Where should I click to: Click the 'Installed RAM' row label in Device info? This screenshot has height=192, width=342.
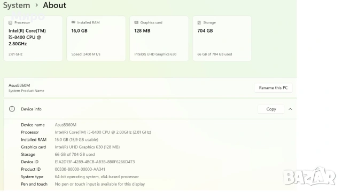(34, 140)
